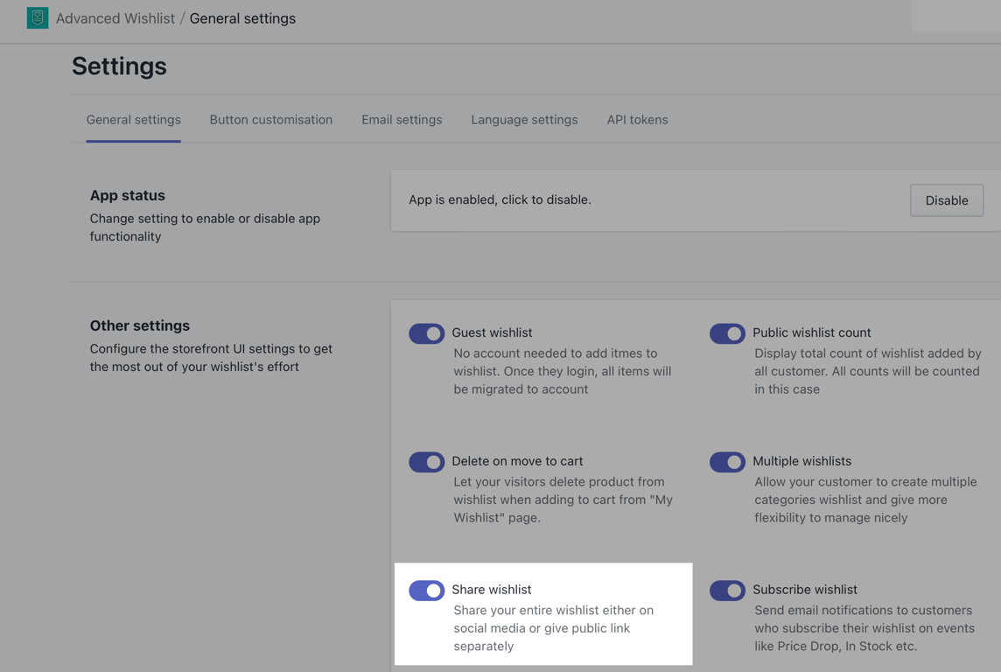Toggle the Share wishlist switch
This screenshot has height=672, width=1001.
click(x=427, y=591)
